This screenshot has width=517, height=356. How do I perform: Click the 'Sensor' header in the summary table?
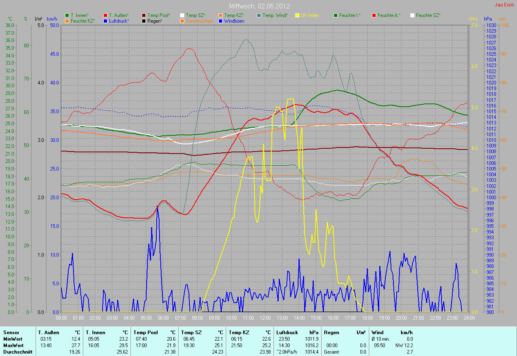[11, 333]
